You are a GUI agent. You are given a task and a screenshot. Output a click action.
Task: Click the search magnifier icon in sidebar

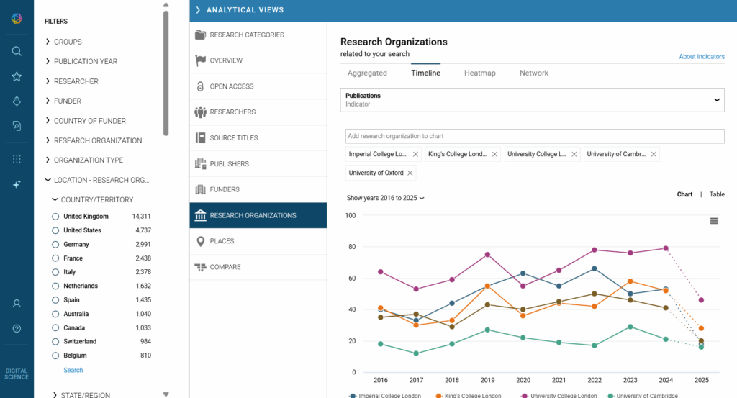coord(17,51)
